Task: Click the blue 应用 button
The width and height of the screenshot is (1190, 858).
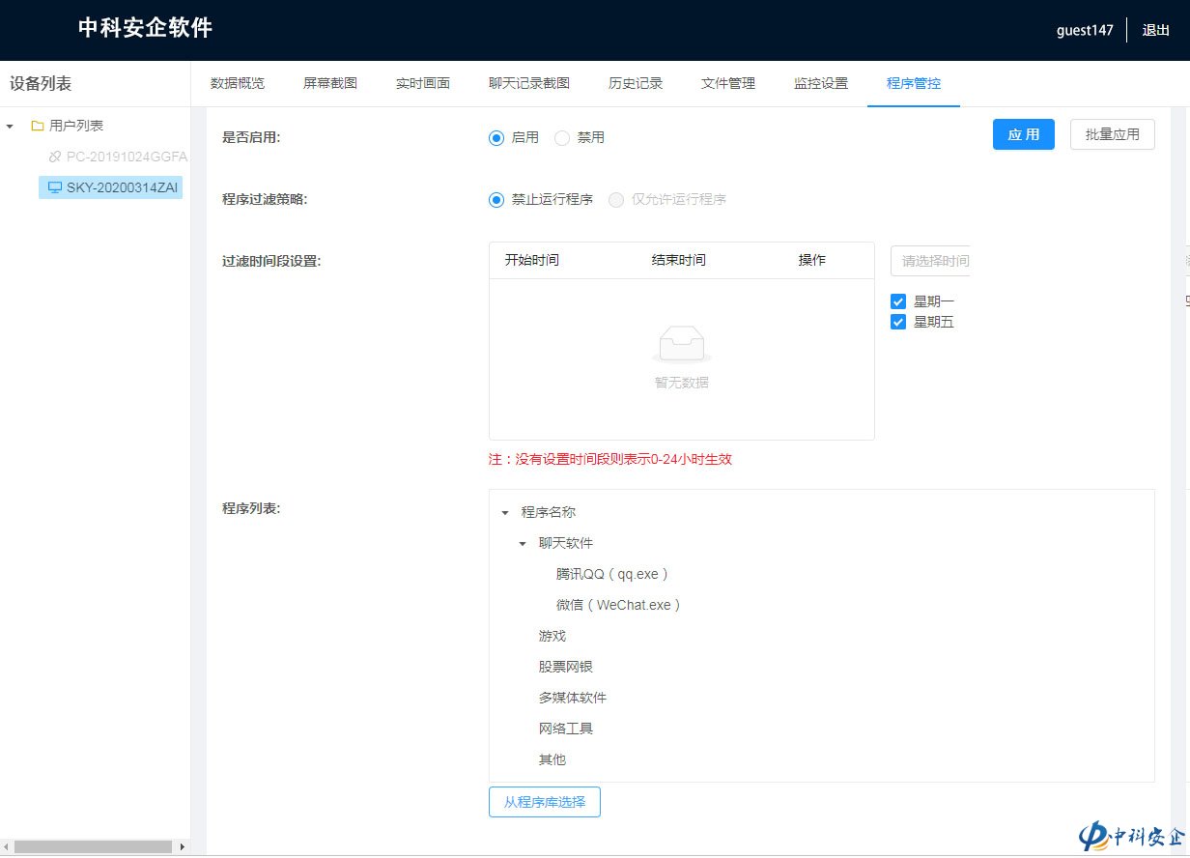Action: click(x=1023, y=134)
